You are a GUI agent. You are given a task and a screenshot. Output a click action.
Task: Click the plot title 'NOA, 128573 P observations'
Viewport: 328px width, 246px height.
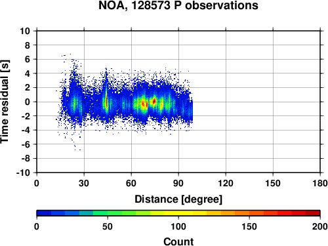coord(178,5)
